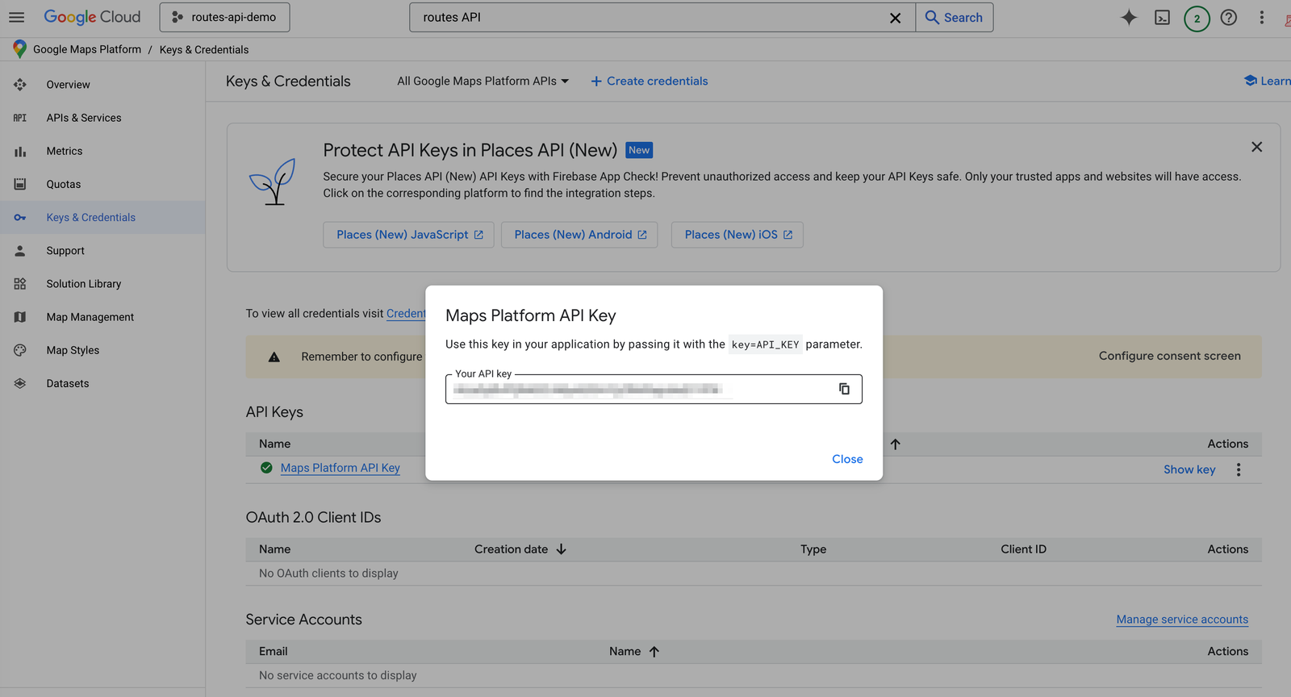Click the Support person icon
This screenshot has height=697, width=1291.
20,251
